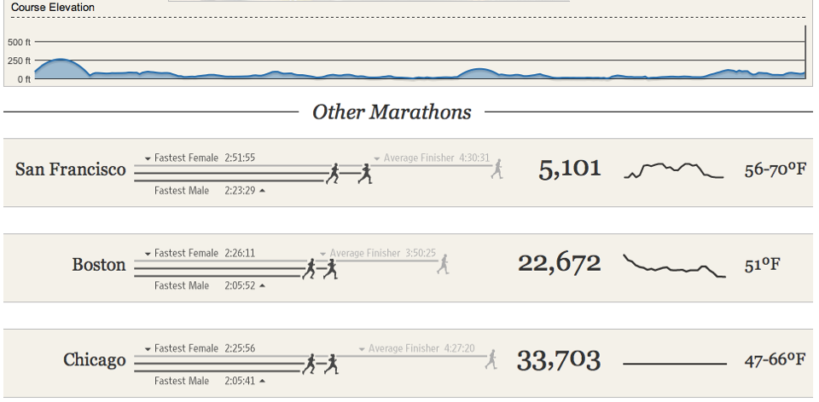Click Boston average finisher 3:50:25
Screen dimensions: 819x402
click(421, 253)
